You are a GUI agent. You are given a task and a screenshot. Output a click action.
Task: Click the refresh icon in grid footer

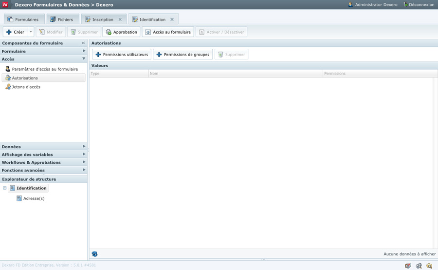pos(94,254)
